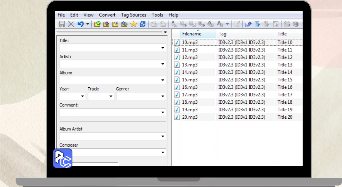The image size is (342, 187).
Task: Click music note icon beside 14.mp3
Action: pyautogui.click(x=177, y=72)
